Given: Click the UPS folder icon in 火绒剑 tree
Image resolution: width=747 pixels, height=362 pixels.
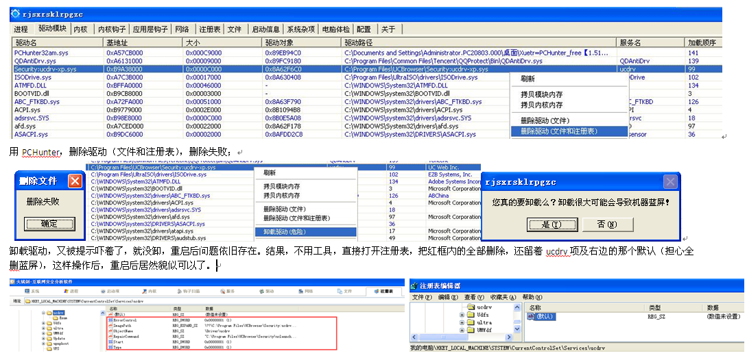Looking at the screenshot, I should (49, 349).
